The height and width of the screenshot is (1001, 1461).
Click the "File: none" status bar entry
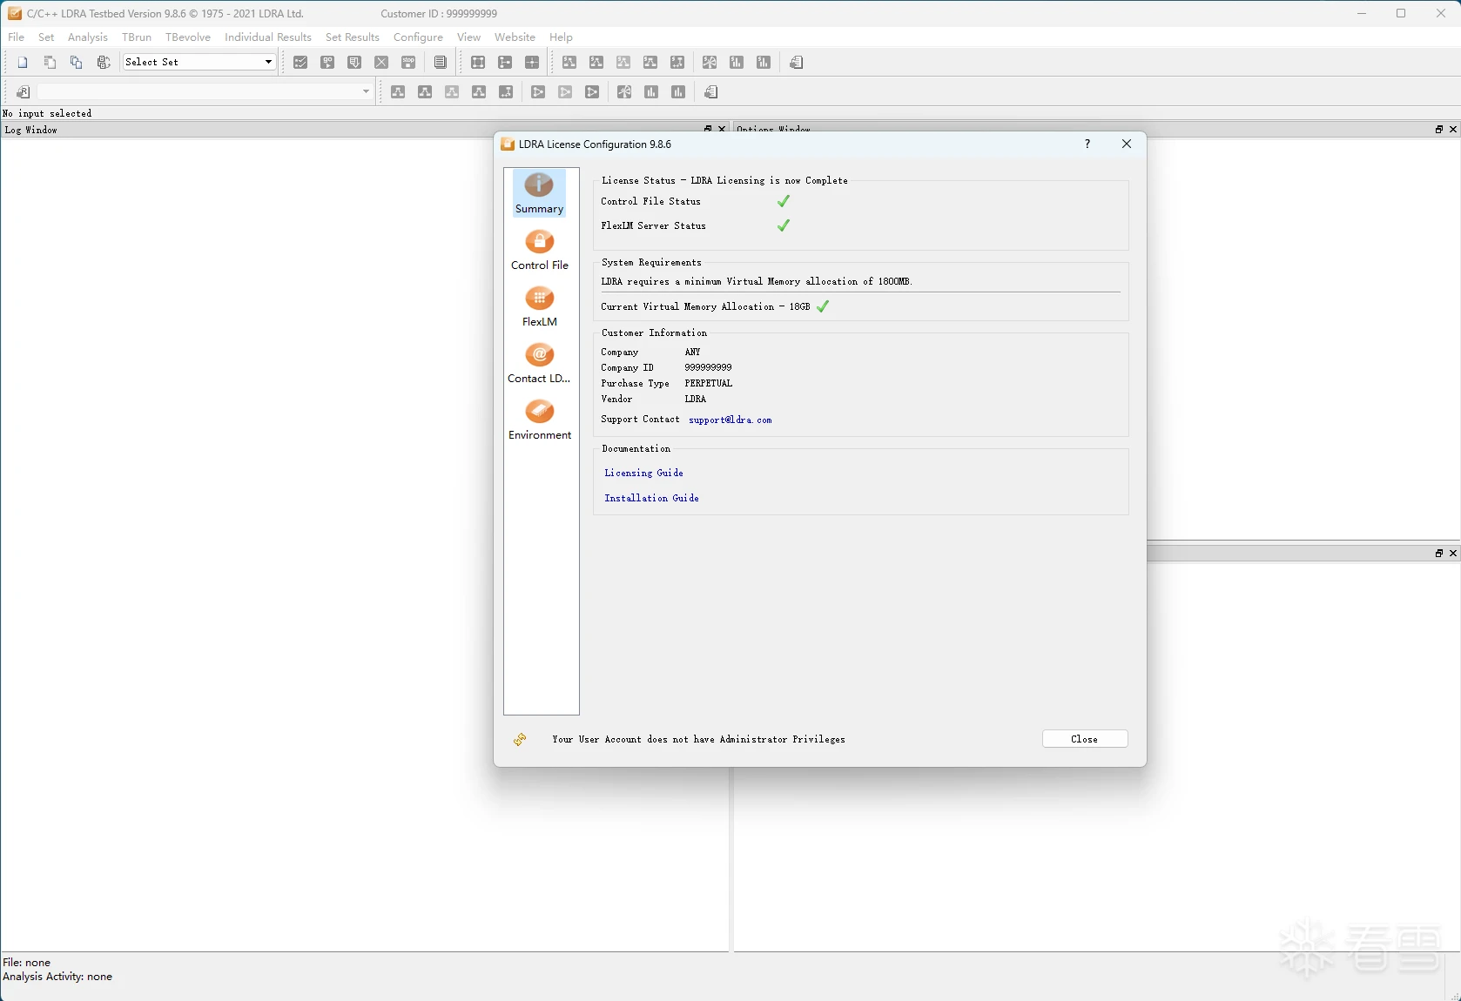(27, 963)
